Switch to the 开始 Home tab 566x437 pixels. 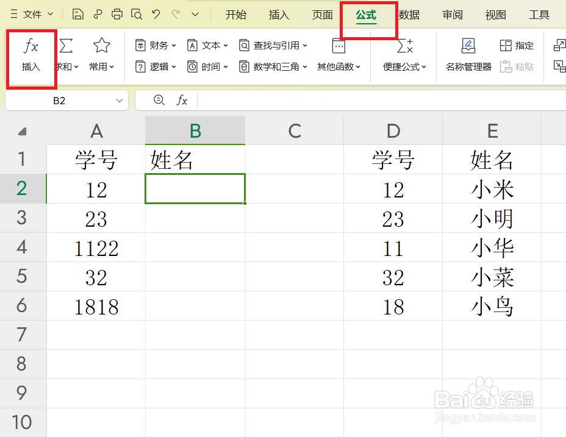click(235, 15)
